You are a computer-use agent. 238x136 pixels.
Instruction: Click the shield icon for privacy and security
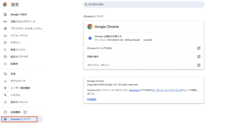pos(5,28)
